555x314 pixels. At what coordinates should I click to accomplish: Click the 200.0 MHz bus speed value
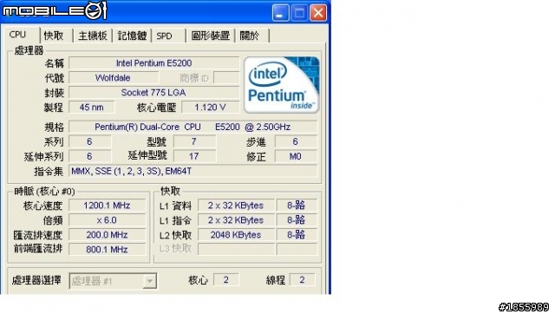coord(108,235)
